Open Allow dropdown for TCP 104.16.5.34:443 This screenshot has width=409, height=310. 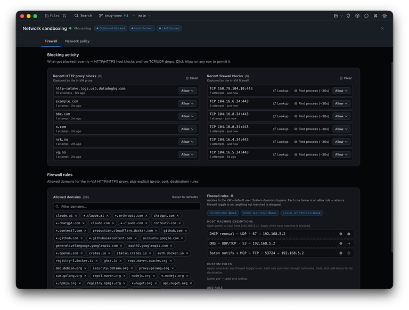341,155
